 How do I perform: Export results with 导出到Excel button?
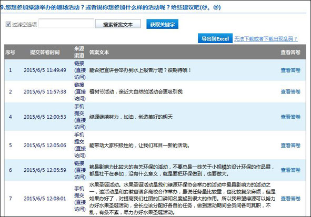(215, 38)
